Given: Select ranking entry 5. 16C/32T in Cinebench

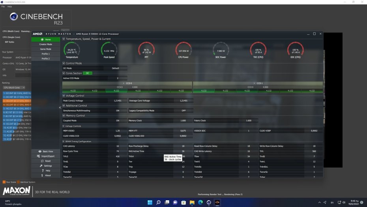Looking at the screenshot, I should (x=17, y=109).
